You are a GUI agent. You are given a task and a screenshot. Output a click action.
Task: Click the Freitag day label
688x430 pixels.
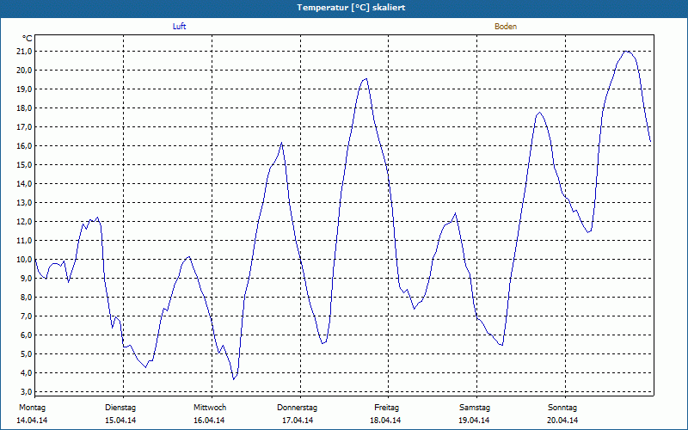pos(386,408)
